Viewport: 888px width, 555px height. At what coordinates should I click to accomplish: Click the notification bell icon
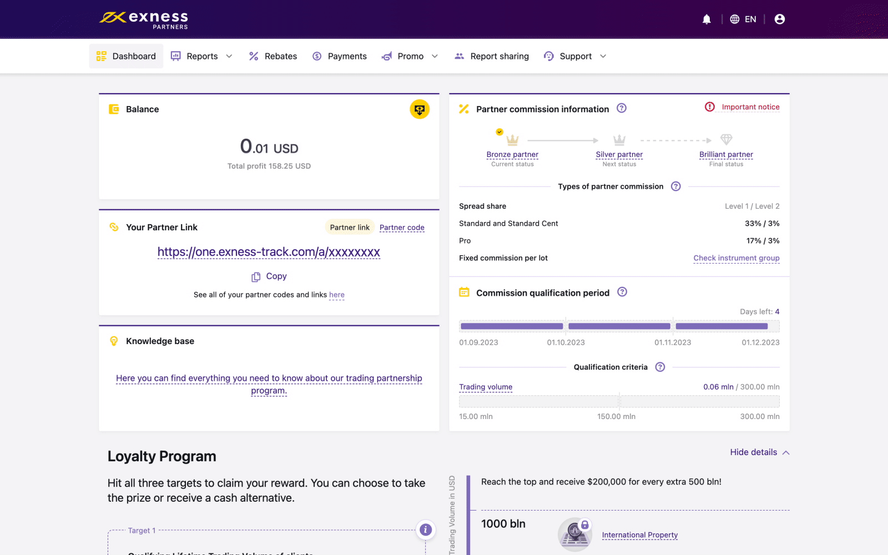pos(707,19)
